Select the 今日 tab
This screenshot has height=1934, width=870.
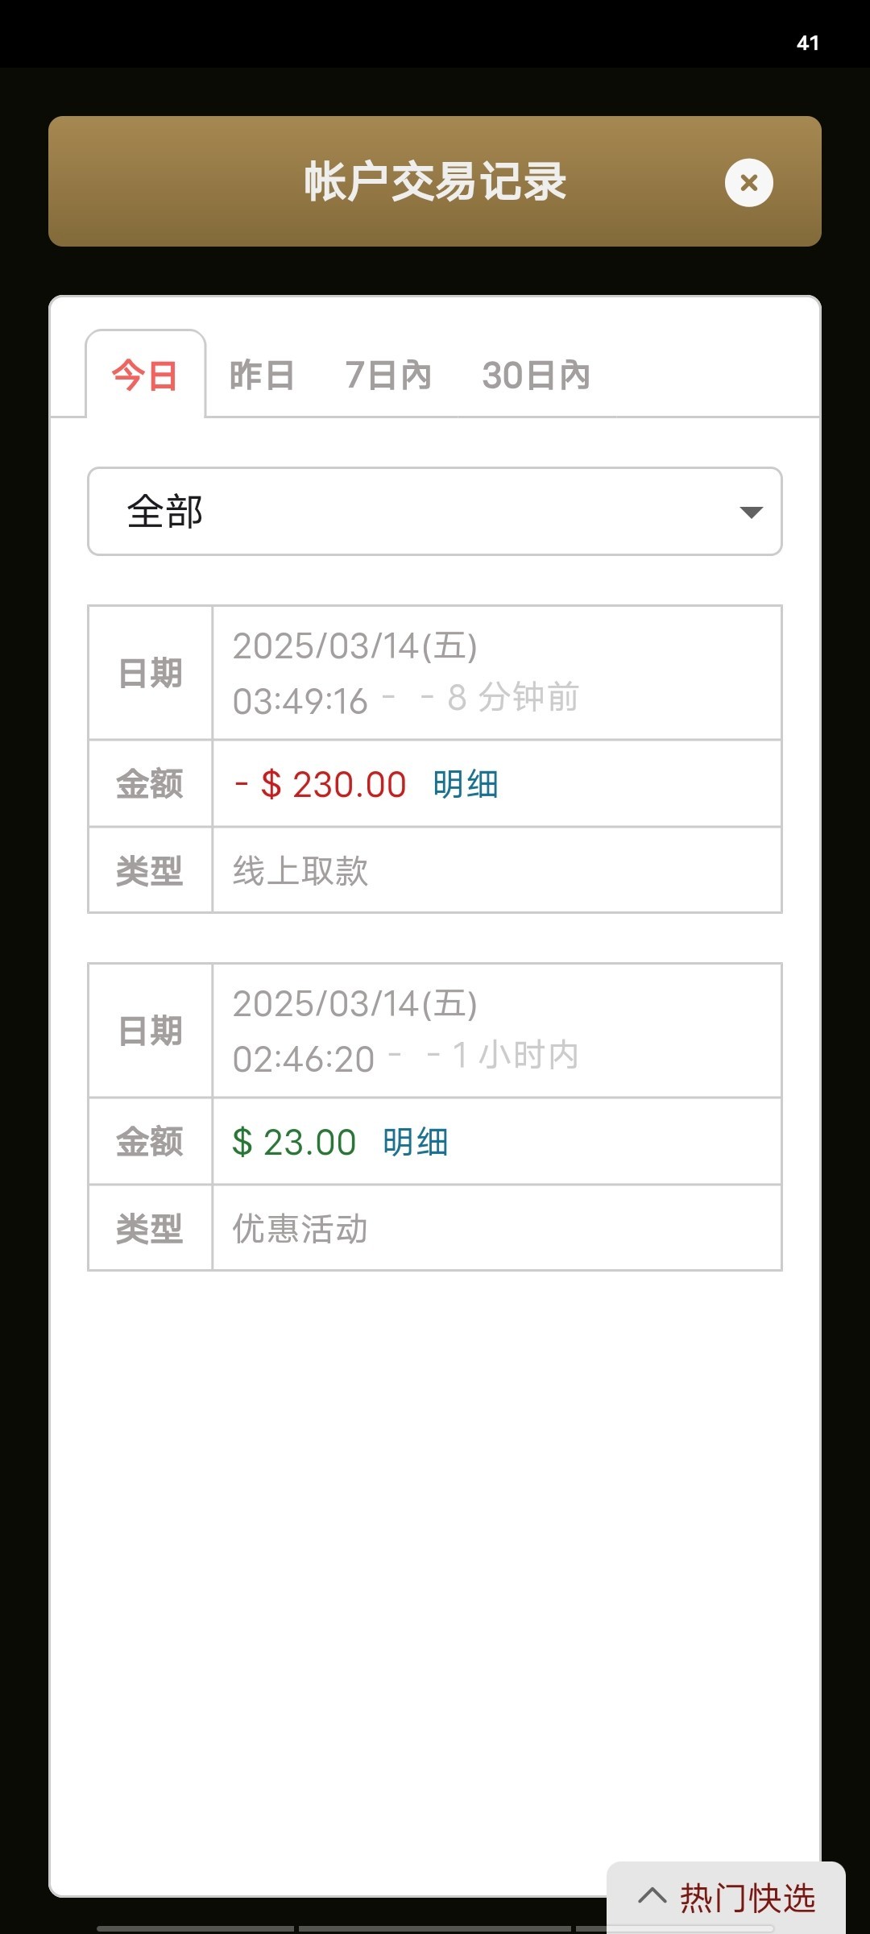click(x=145, y=376)
